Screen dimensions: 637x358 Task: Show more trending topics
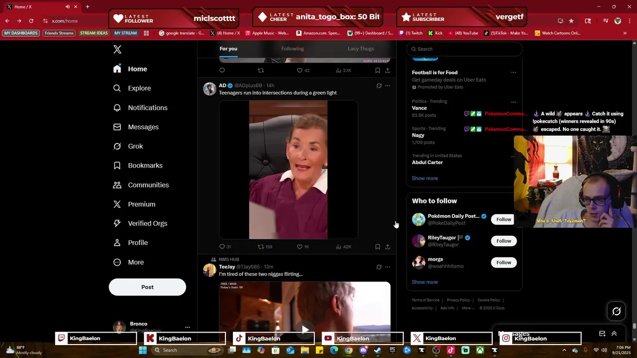click(x=425, y=178)
